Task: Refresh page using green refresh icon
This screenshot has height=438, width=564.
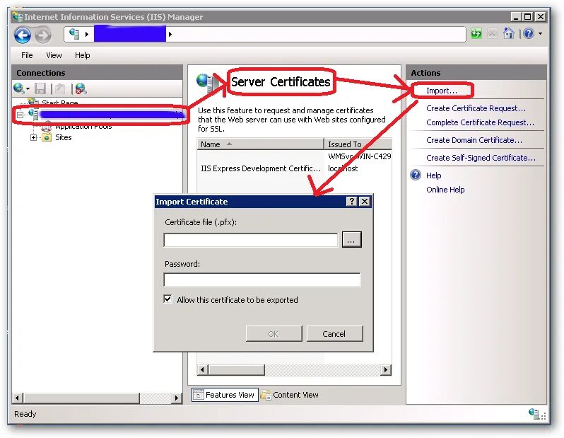Action: 476,33
